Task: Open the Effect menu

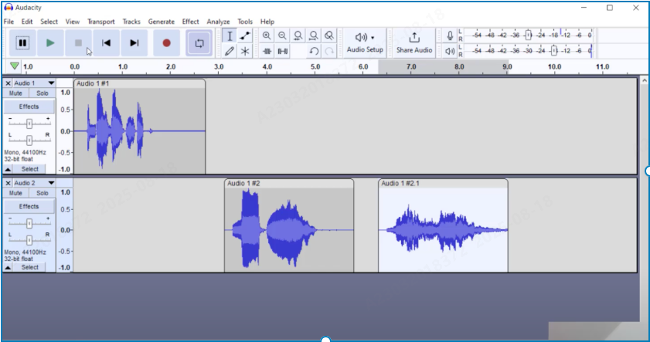Action: 190,22
